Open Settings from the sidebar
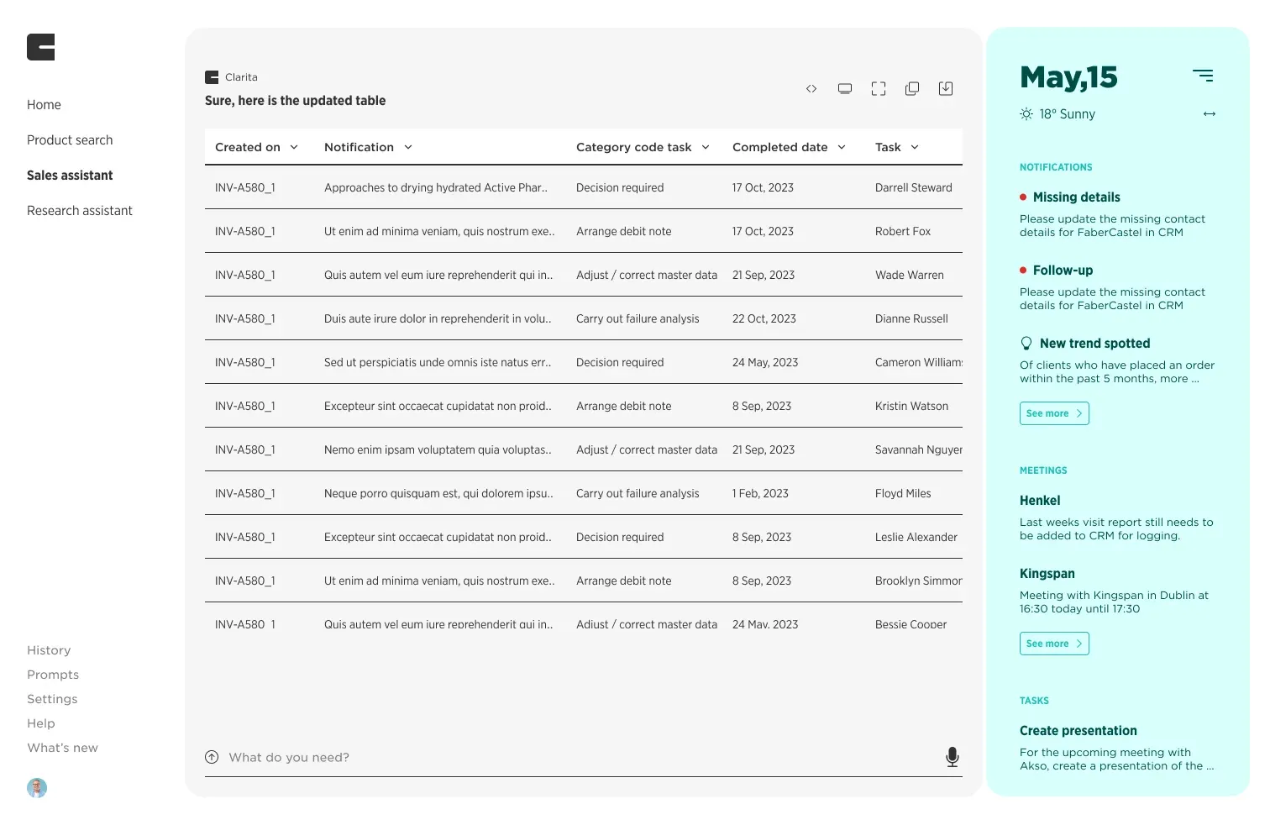Viewport: 1270px width, 825px height. pos(52,699)
